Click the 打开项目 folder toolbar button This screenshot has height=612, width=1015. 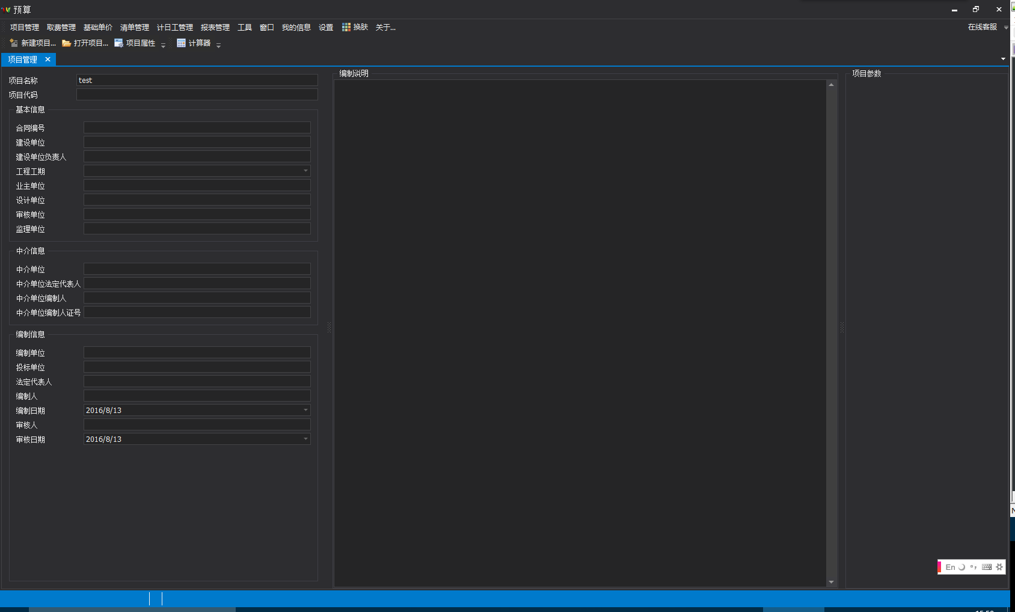click(x=85, y=43)
